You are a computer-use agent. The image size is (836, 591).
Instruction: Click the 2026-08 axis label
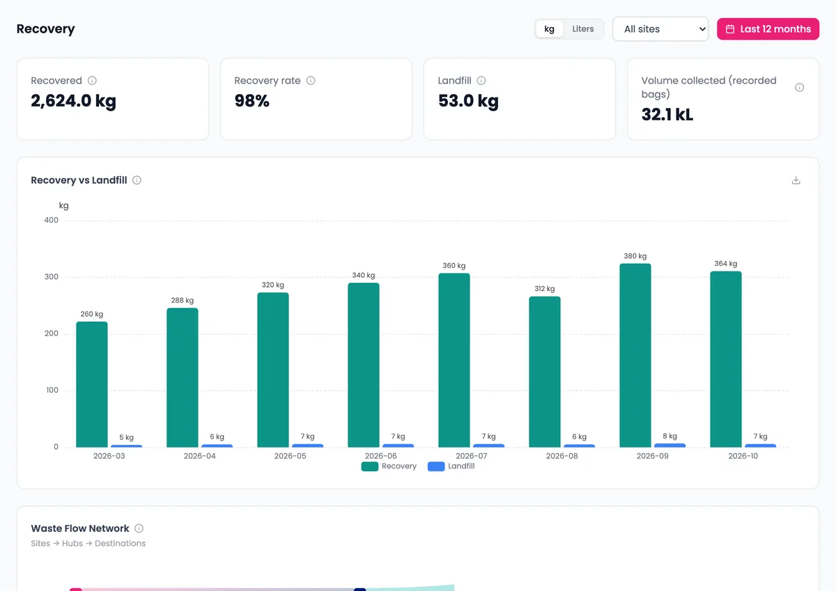pos(562,456)
